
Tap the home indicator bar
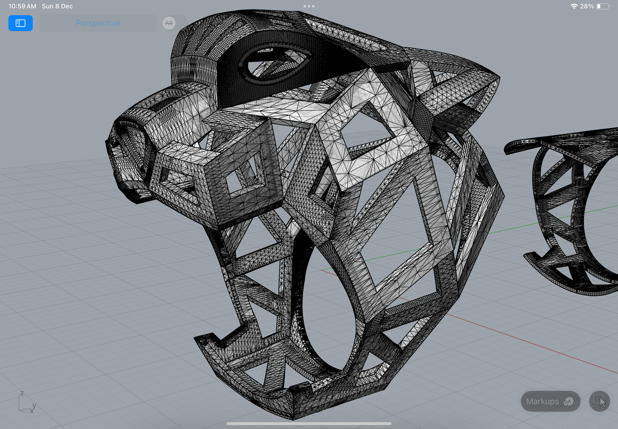pyautogui.click(x=309, y=423)
